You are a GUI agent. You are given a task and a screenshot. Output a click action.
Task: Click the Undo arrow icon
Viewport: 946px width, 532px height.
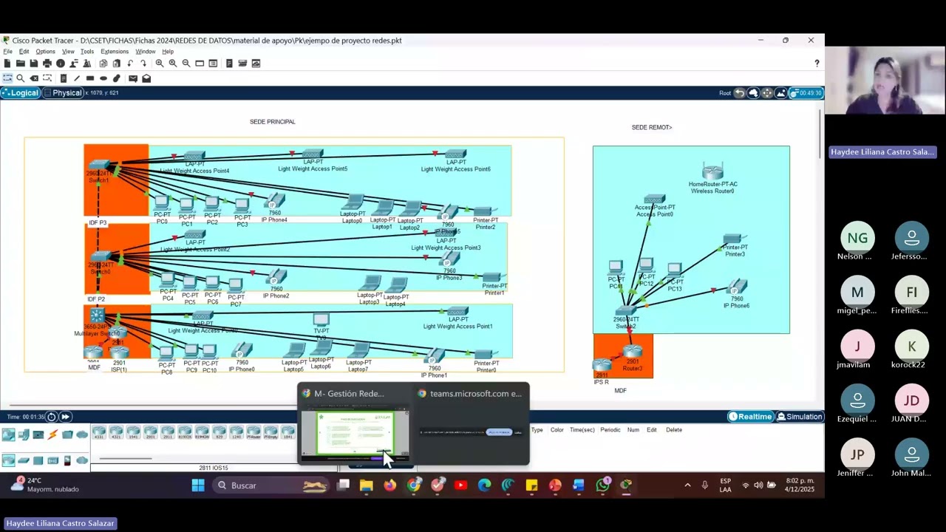[130, 64]
